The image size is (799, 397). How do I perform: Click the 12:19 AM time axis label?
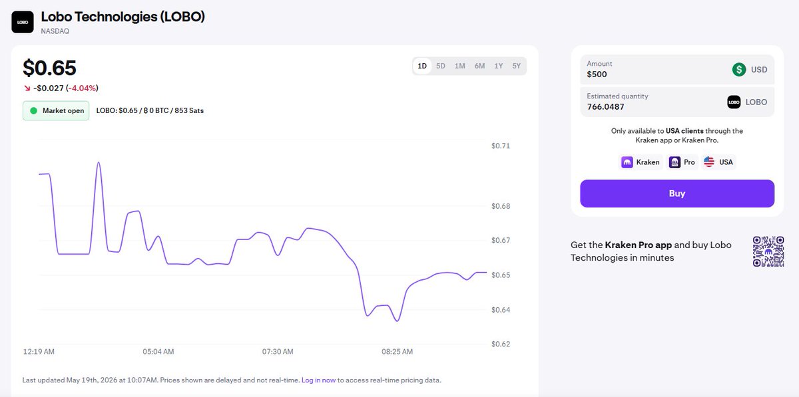39,352
